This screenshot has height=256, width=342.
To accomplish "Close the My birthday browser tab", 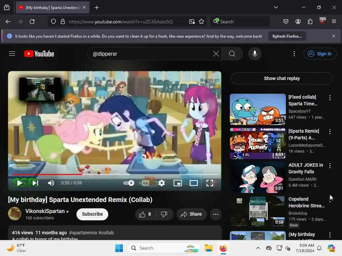I will [84, 7].
